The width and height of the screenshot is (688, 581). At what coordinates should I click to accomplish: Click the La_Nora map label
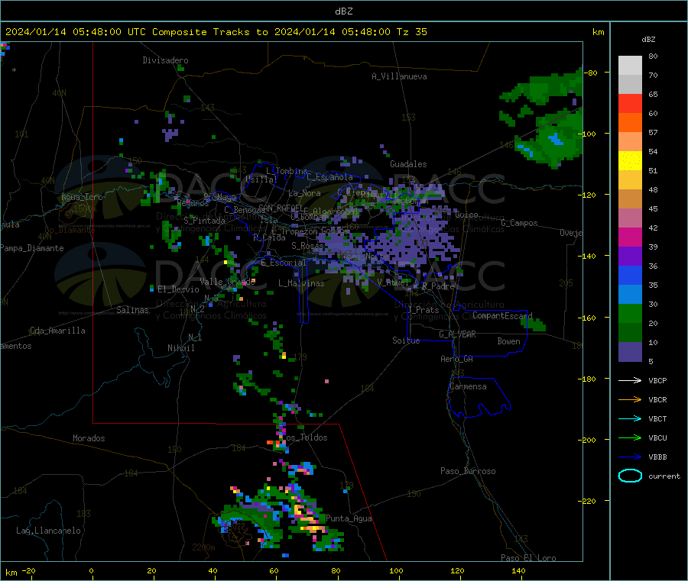[304, 193]
